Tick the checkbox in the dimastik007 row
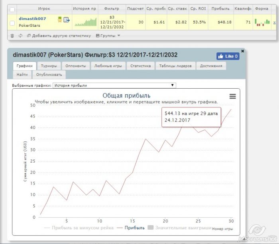The image size is (279, 244). point(12,23)
